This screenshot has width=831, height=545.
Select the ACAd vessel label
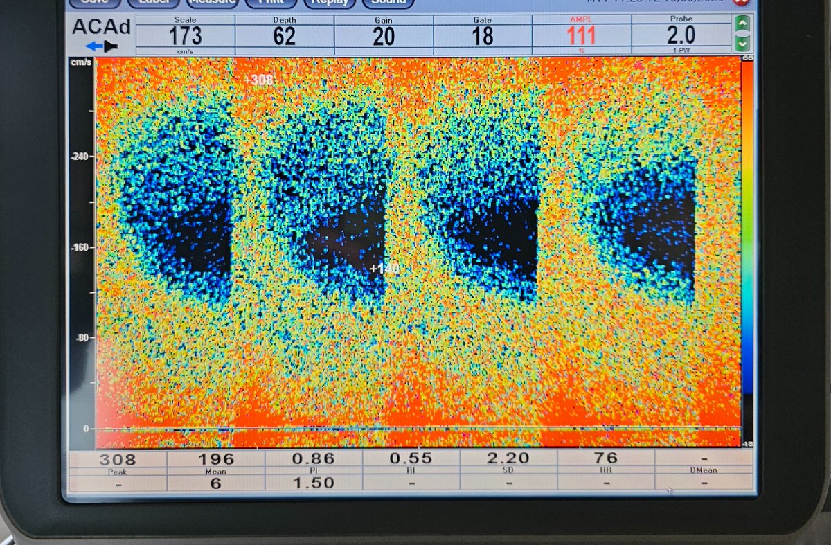click(x=103, y=28)
